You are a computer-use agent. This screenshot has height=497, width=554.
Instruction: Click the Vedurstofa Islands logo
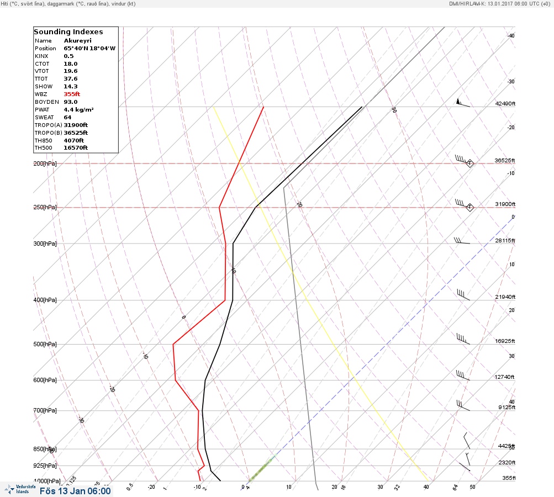tap(20, 489)
